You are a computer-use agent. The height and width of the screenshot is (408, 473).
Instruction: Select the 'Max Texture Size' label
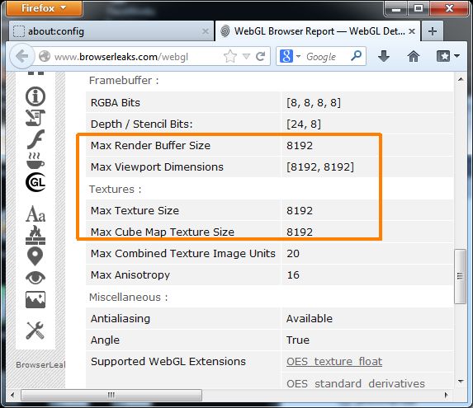[135, 210]
